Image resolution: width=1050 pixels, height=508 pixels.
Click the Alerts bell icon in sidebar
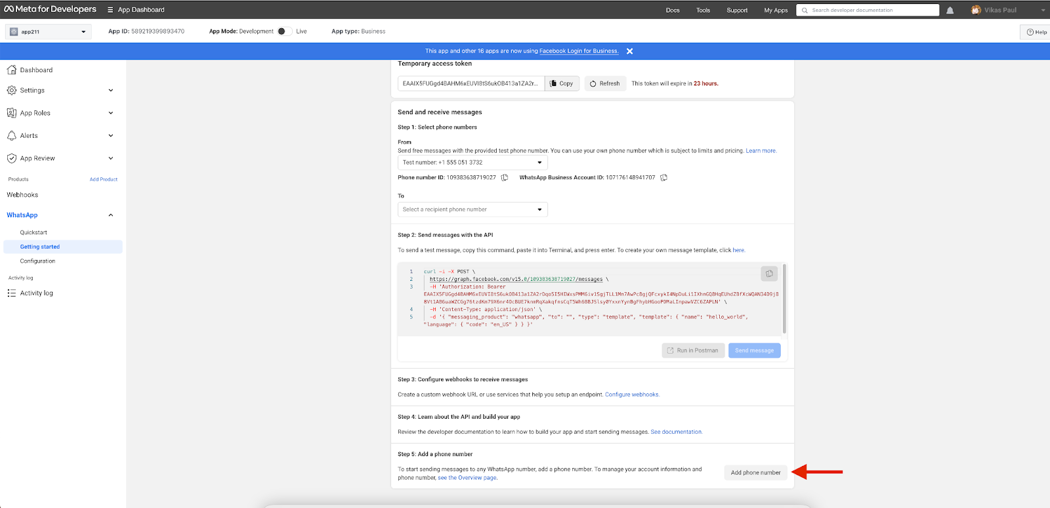tap(12, 135)
